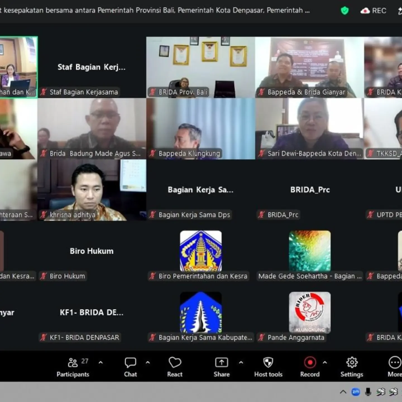The image size is (402, 402).
Task: Click the Biro Hukum name label
Action: point(67,276)
